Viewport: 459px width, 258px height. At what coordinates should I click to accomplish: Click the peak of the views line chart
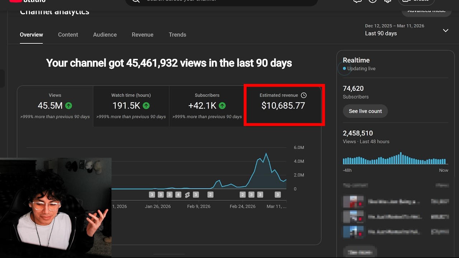click(266, 154)
